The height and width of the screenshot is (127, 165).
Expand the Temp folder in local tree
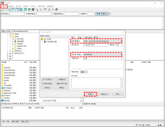coord(10,34)
